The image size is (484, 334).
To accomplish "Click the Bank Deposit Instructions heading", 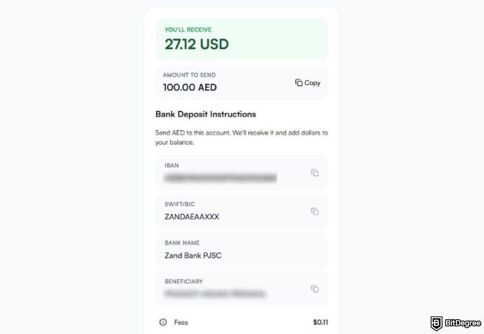I will pos(205,114).
